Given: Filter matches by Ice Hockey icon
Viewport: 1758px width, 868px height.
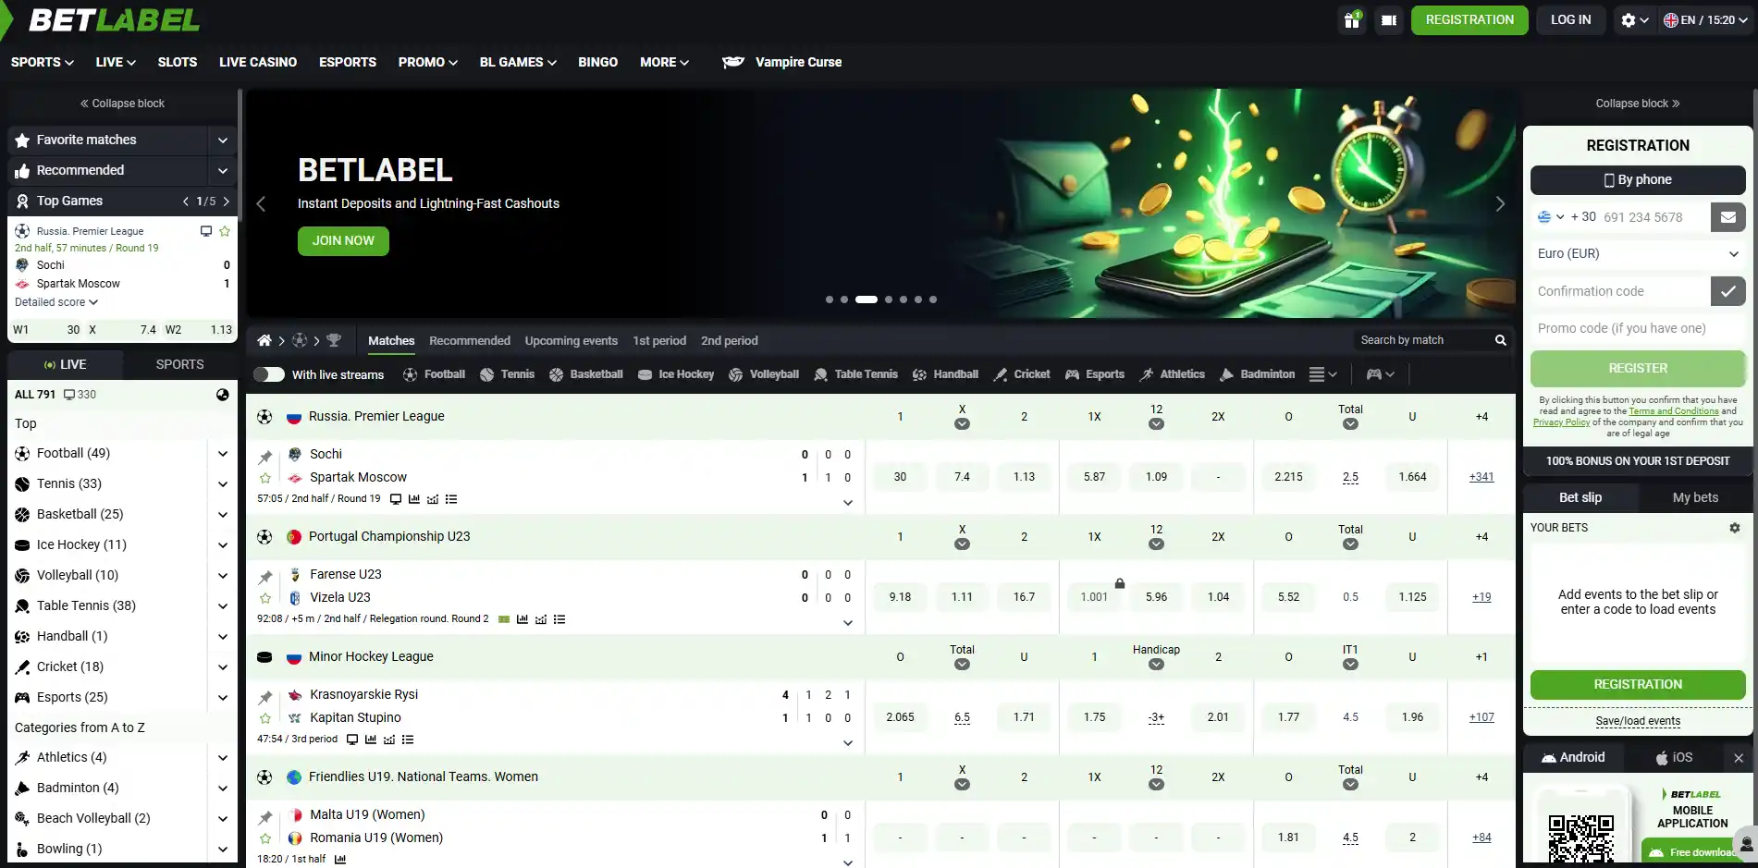Looking at the screenshot, I should coord(645,374).
